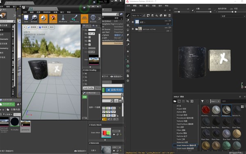This screenshot has height=154, width=246.
Task: Select the Clone stamp tool in Substance Painter
Action: (128, 40)
